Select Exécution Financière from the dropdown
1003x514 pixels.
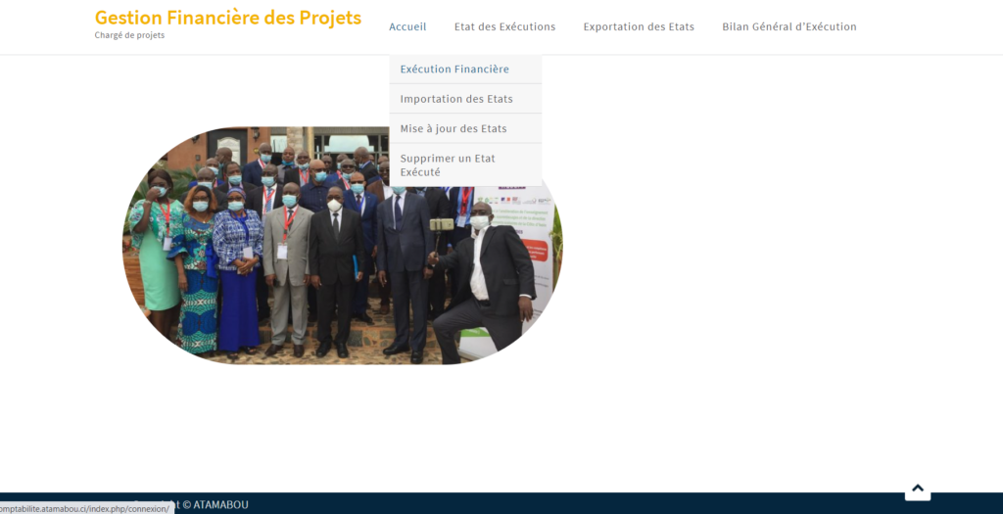pos(454,70)
